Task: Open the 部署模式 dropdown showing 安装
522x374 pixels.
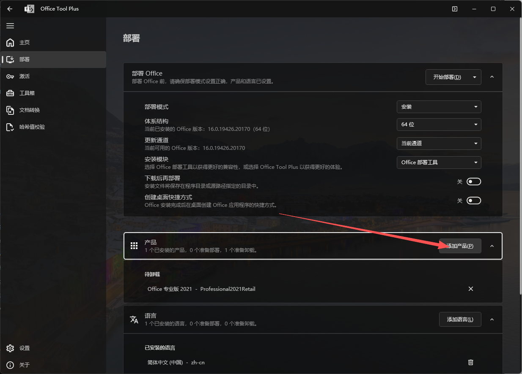Action: (439, 107)
